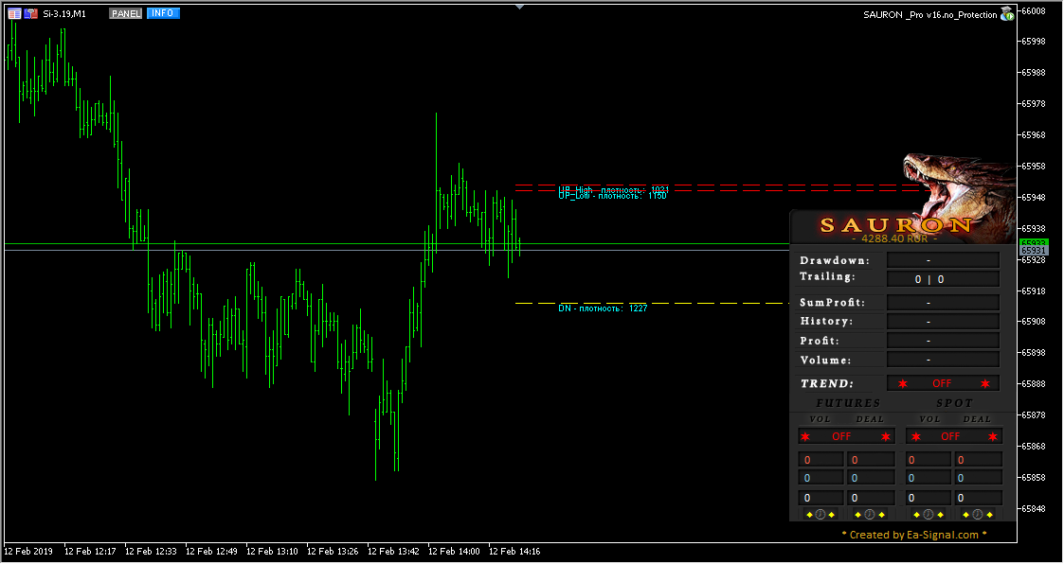
Task: Click white 0 field in Spot VOL column
Action: [x=929, y=499]
